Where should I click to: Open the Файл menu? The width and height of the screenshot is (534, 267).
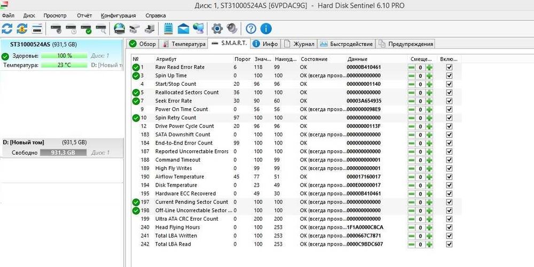8,15
